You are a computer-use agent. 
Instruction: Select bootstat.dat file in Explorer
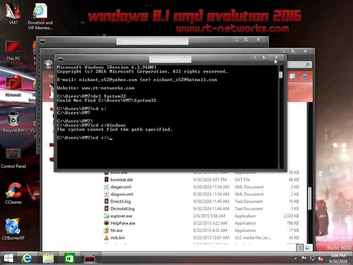pos(122,179)
